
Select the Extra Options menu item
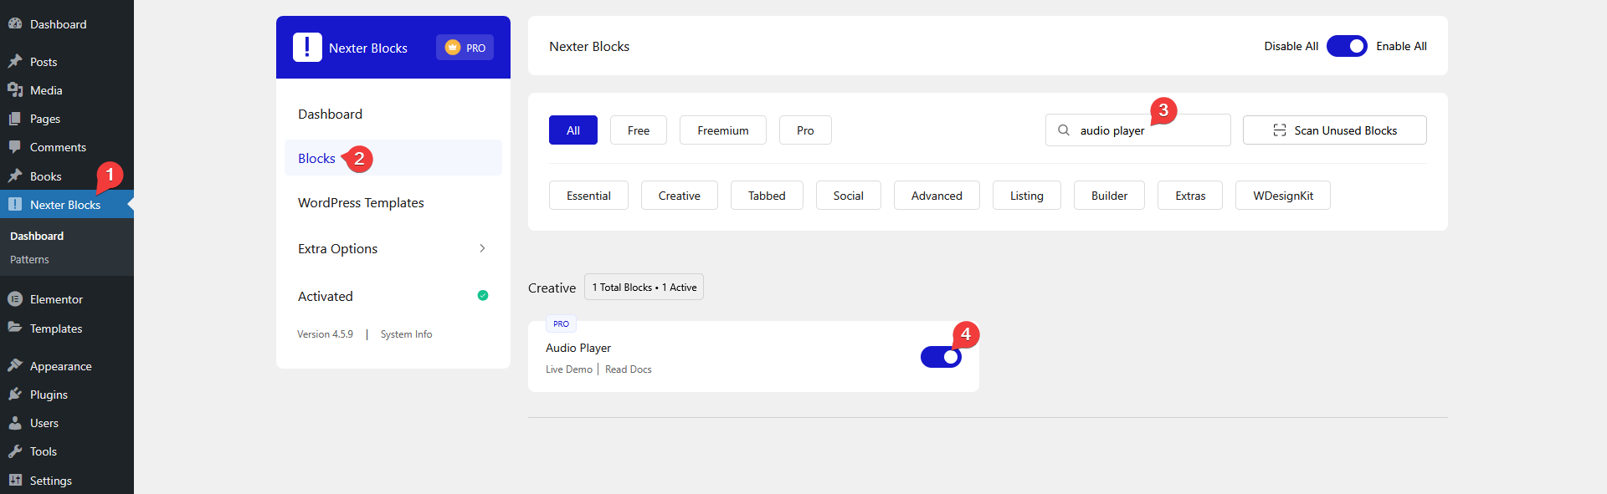(393, 248)
